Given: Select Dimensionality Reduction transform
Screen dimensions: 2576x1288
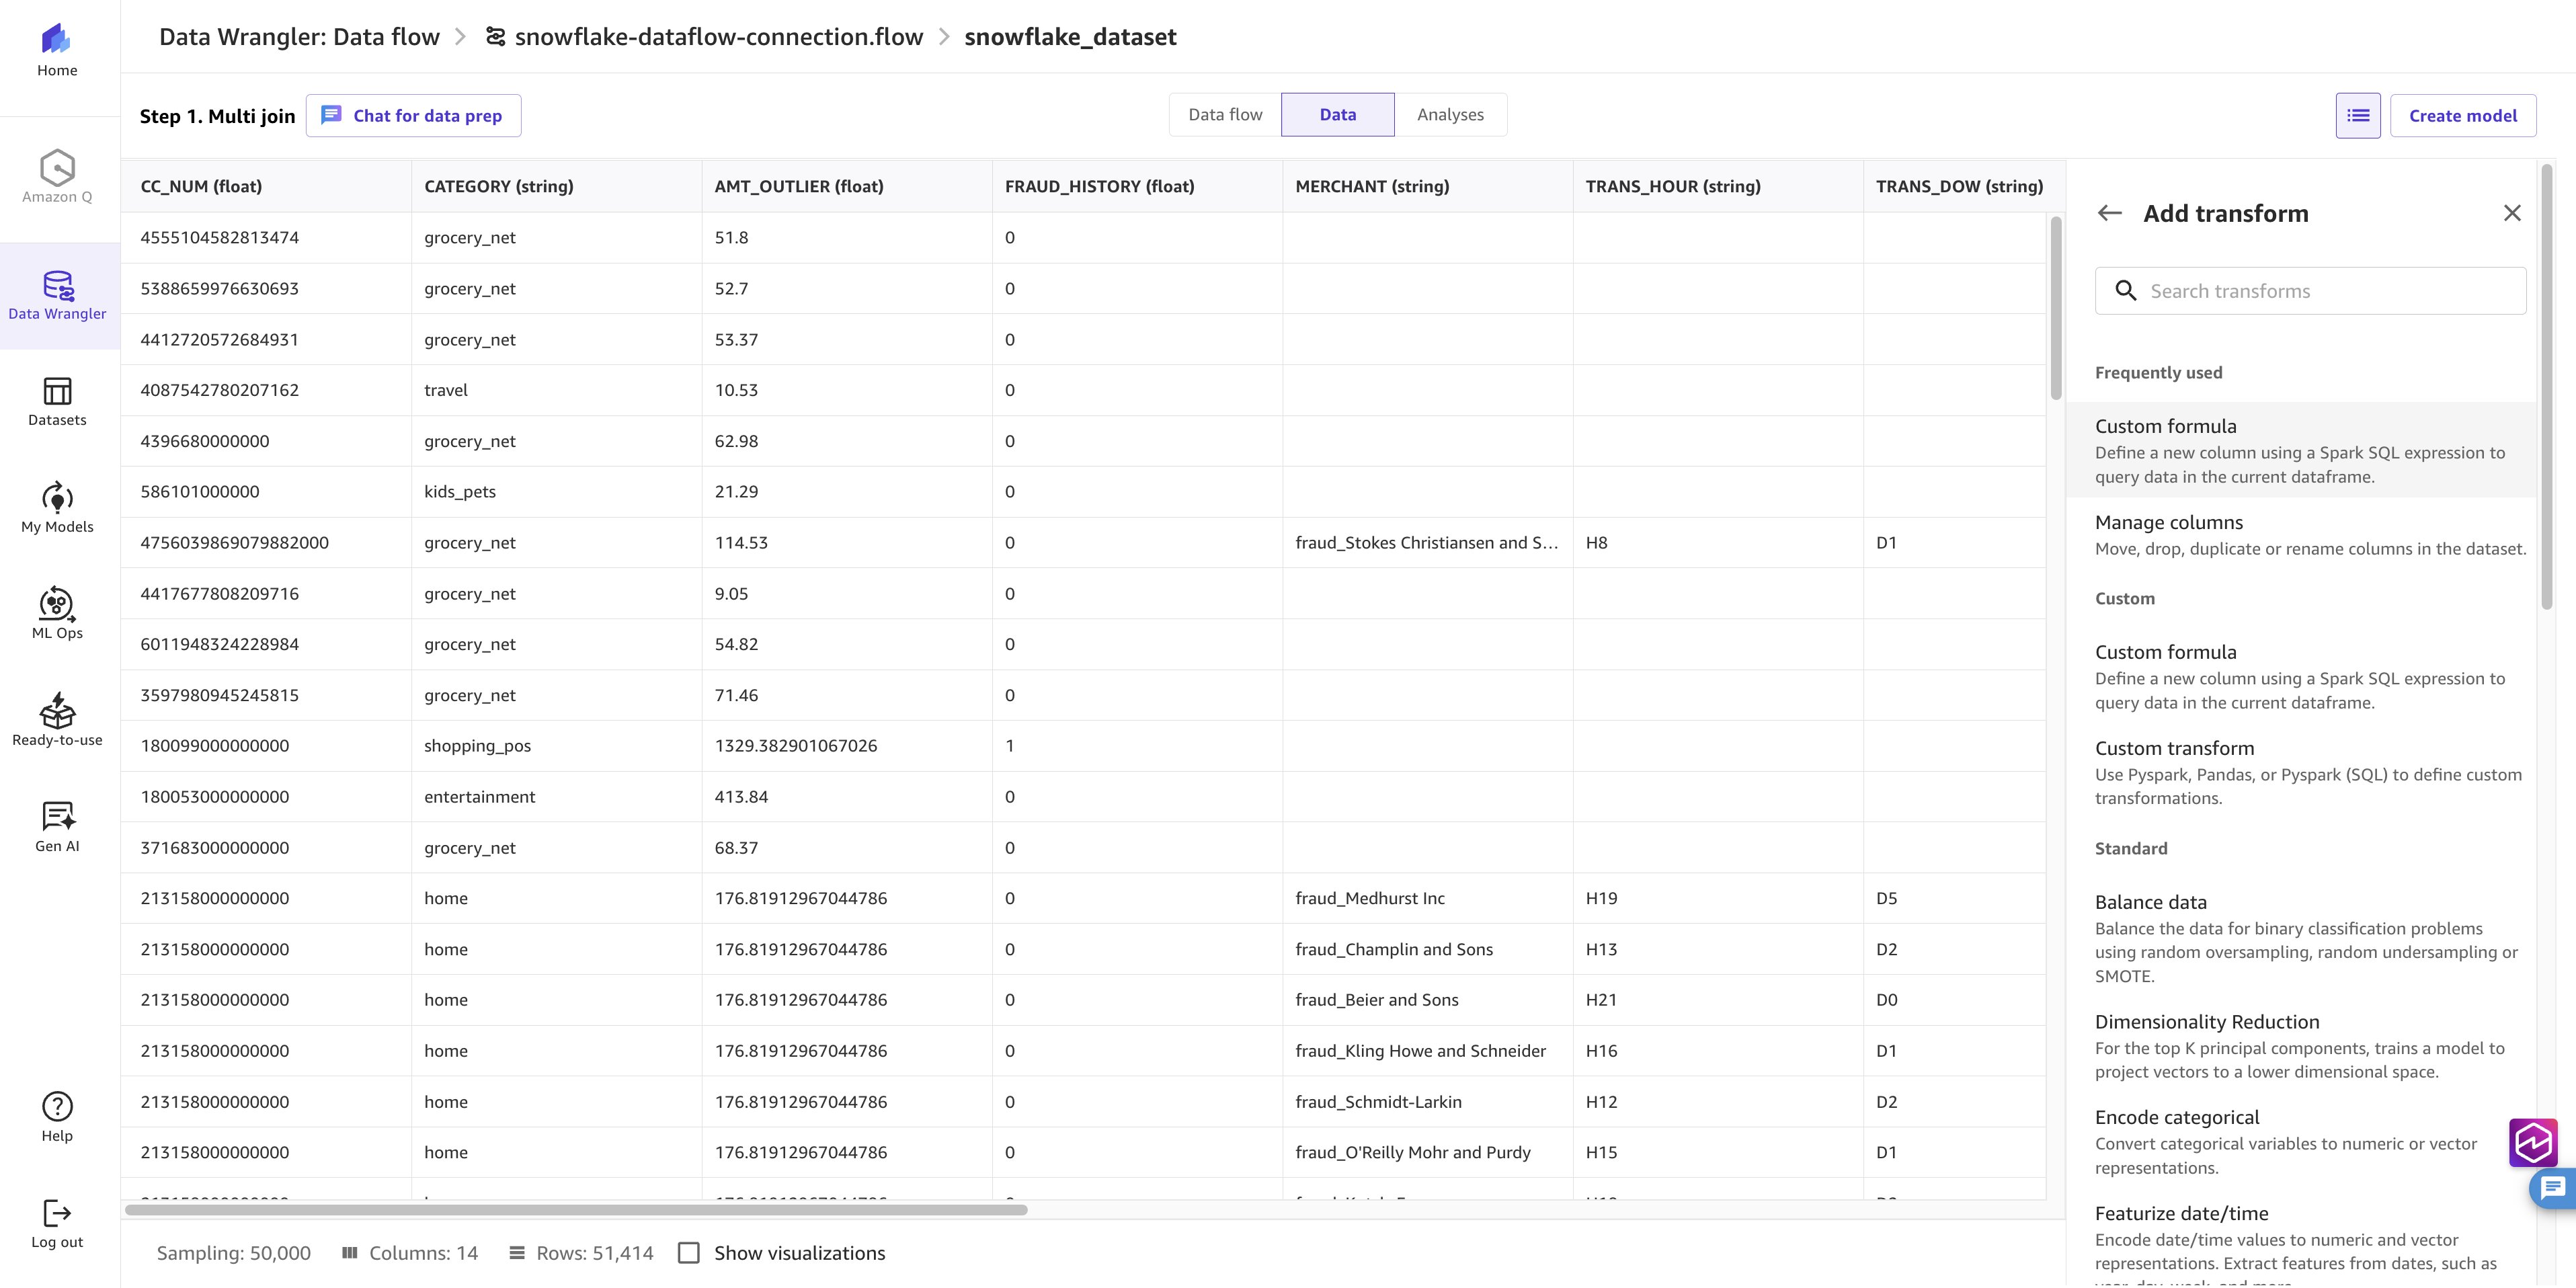Looking at the screenshot, I should (2300, 1046).
